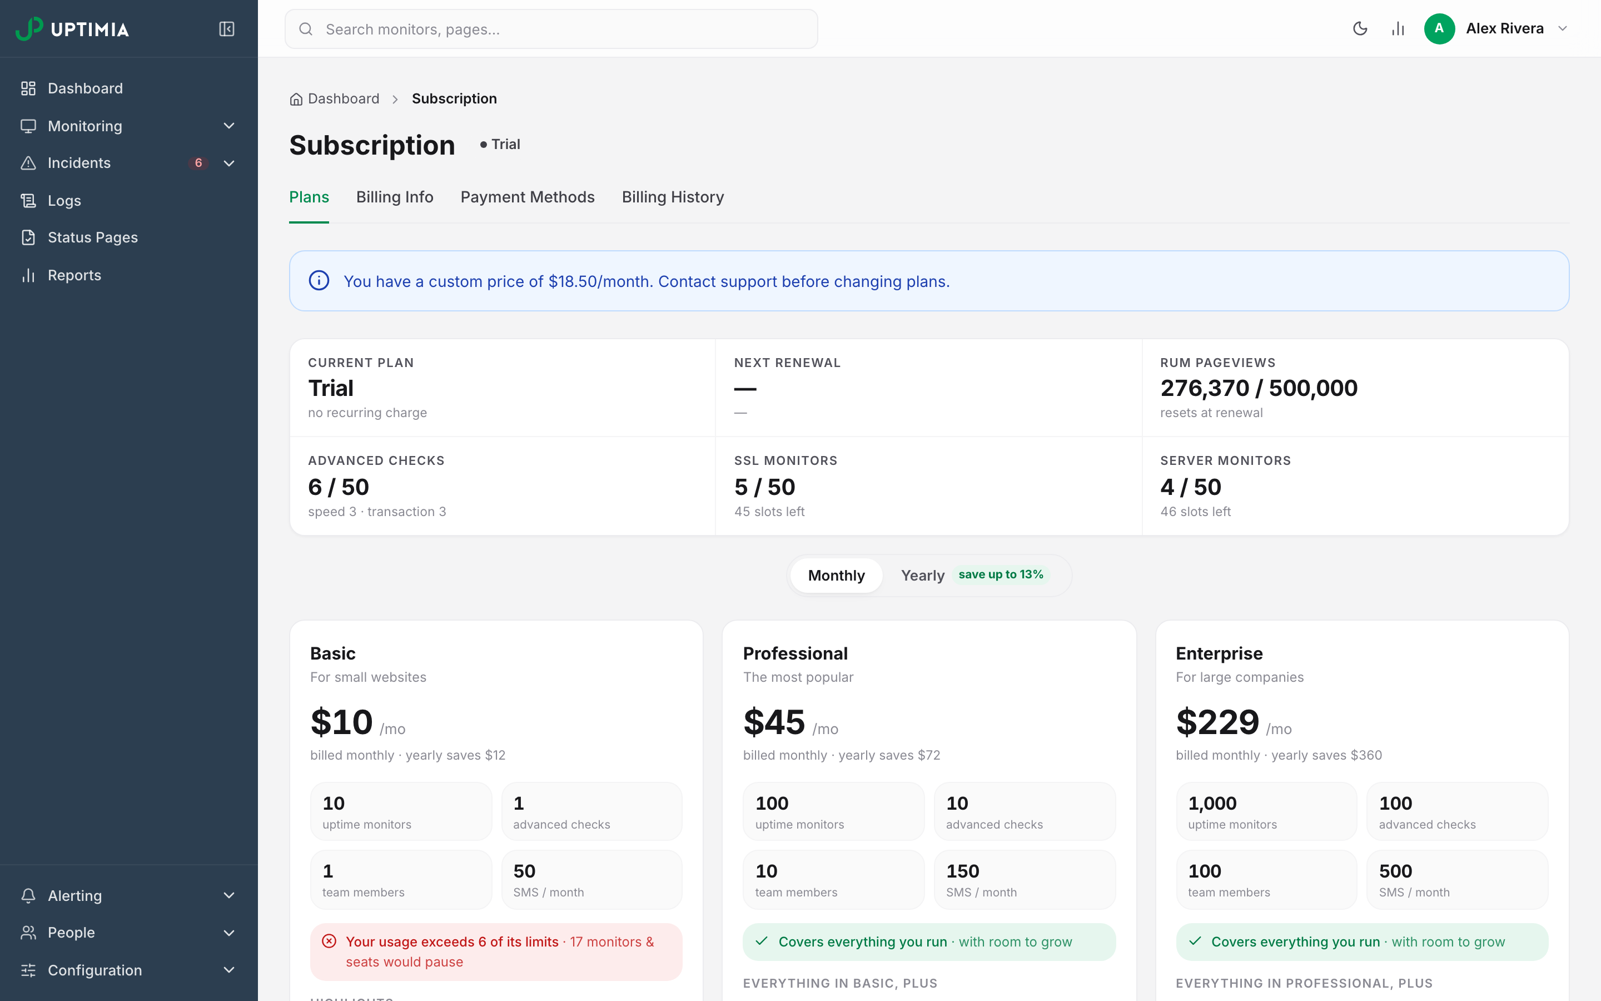Expand the Alerting menu chevron
Screen dimensions: 1601x1001
click(229, 896)
